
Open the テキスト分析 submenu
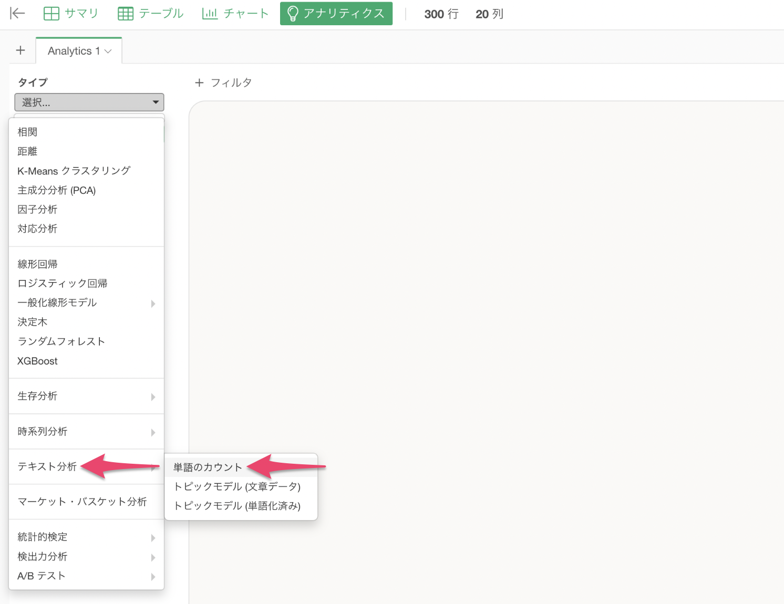point(86,466)
